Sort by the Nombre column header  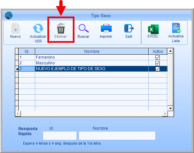pyautogui.click(x=92, y=51)
